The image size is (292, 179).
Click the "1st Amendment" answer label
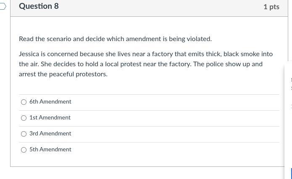click(50, 118)
